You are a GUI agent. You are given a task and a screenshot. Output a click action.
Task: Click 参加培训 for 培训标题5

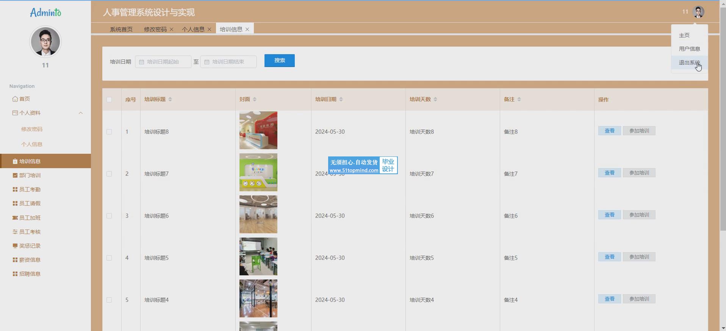coord(639,257)
